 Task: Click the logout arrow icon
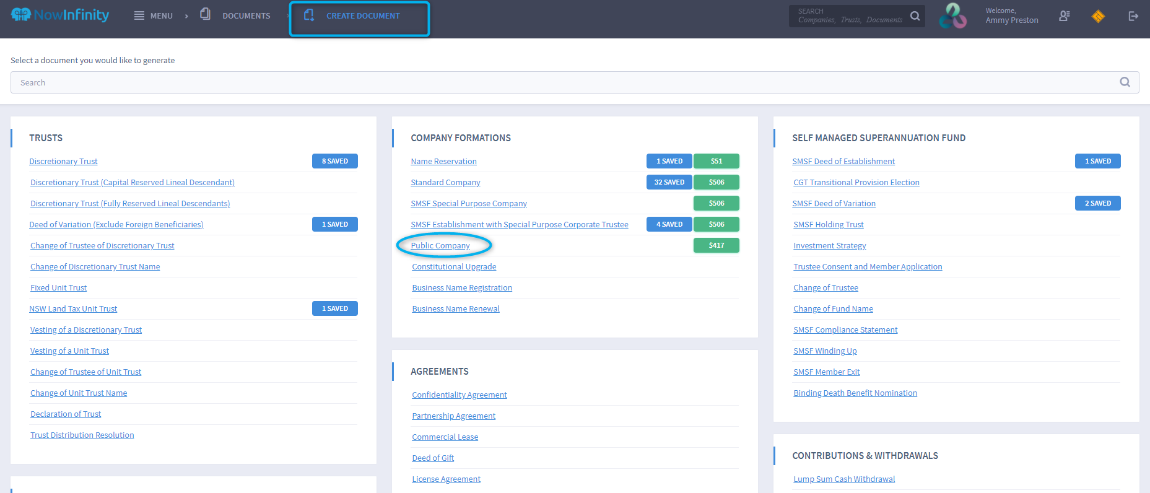[1133, 16]
